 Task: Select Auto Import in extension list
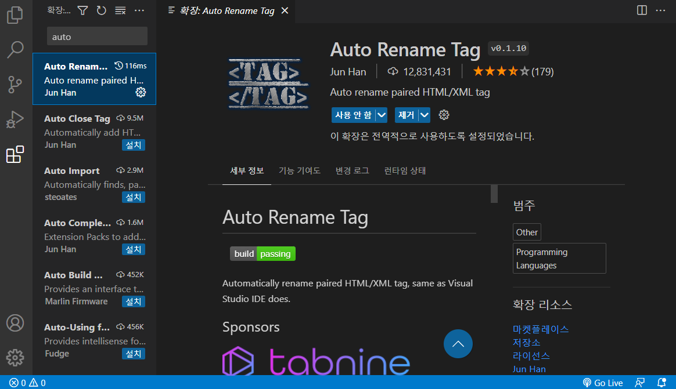point(95,183)
